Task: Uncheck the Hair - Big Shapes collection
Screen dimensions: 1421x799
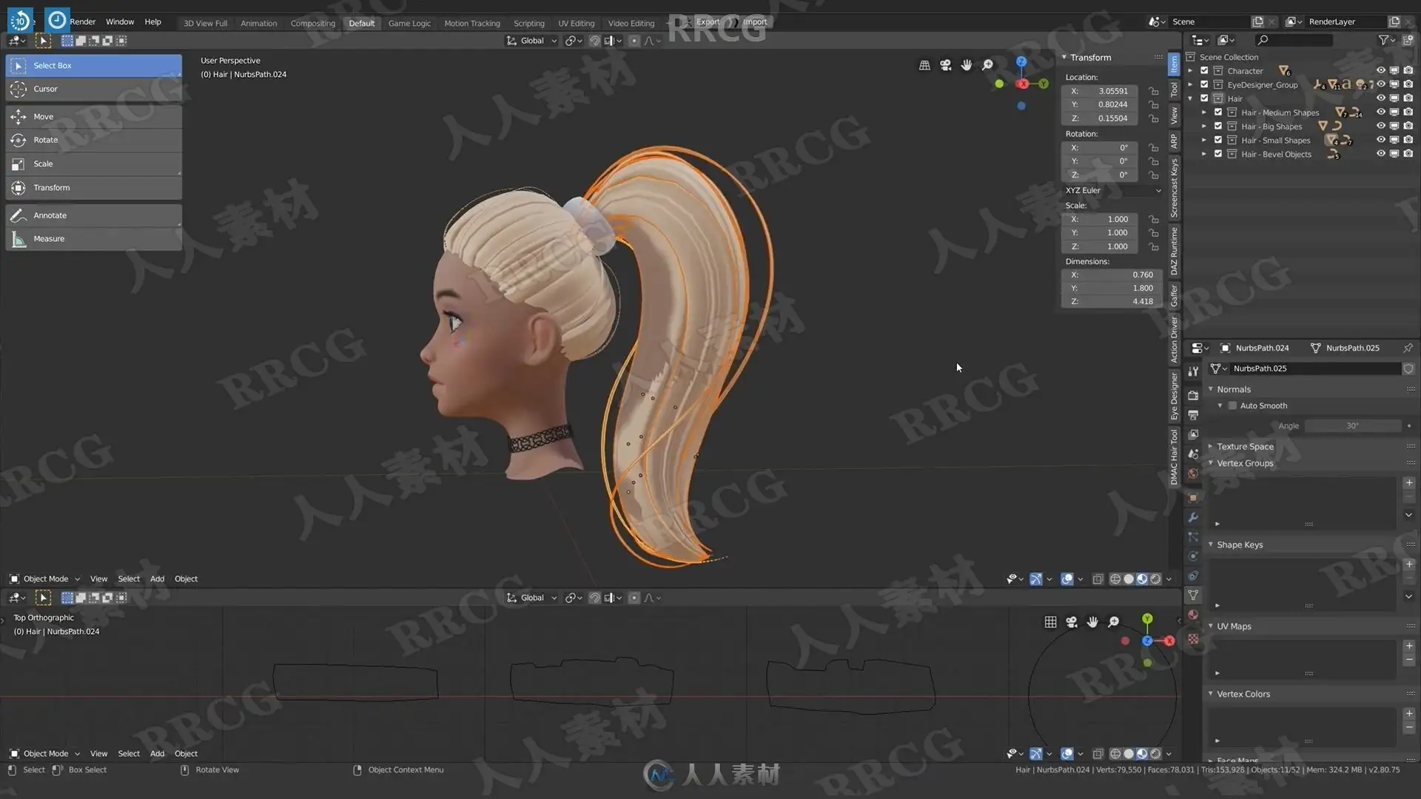Action: 1218,127
